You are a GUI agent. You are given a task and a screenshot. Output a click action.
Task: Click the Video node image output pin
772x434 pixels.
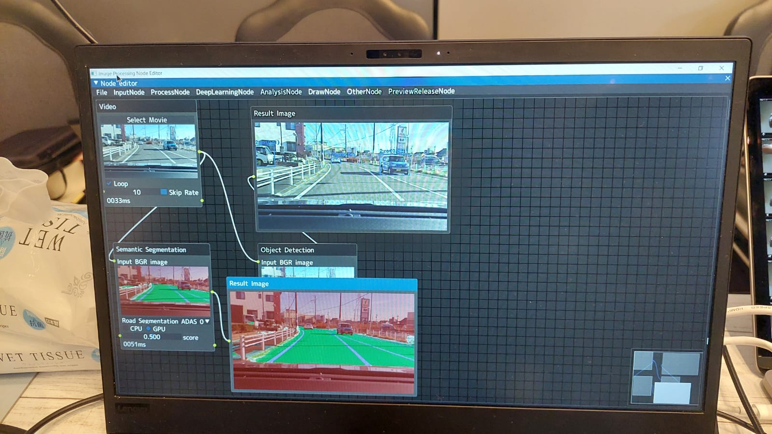pyautogui.click(x=199, y=152)
